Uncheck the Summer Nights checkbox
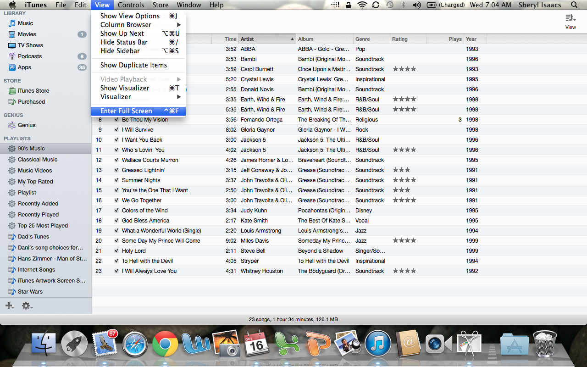Image resolution: width=587 pixels, height=367 pixels. click(x=116, y=180)
